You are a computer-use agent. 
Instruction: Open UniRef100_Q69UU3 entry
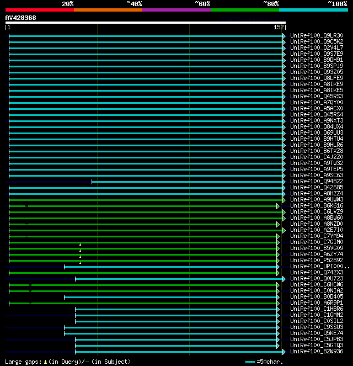click(317, 133)
